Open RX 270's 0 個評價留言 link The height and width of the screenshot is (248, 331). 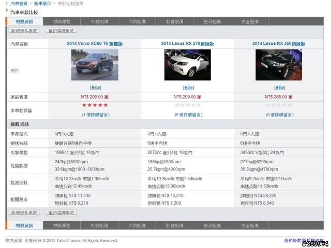tap(188, 115)
